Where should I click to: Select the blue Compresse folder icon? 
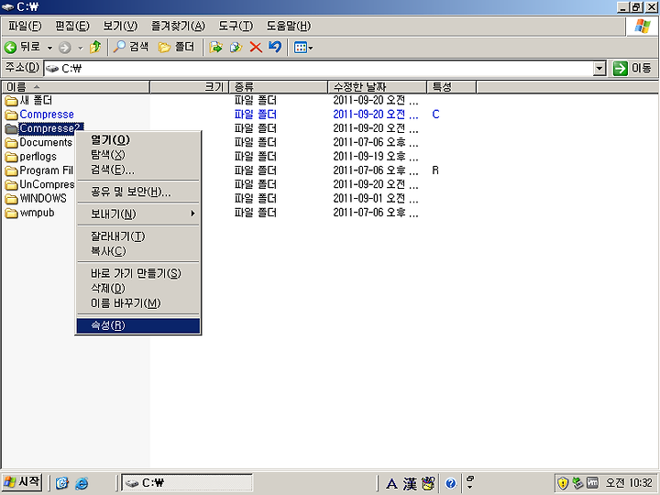(11, 115)
